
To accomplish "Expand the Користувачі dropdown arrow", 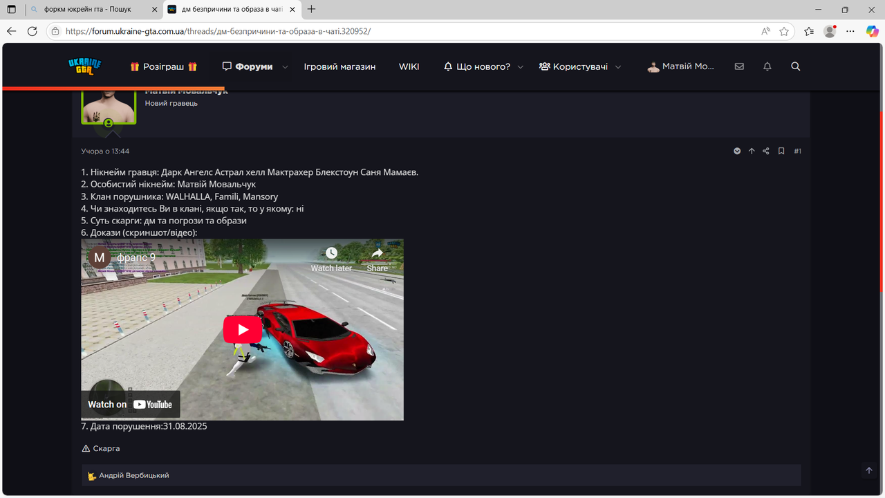I will [x=618, y=67].
